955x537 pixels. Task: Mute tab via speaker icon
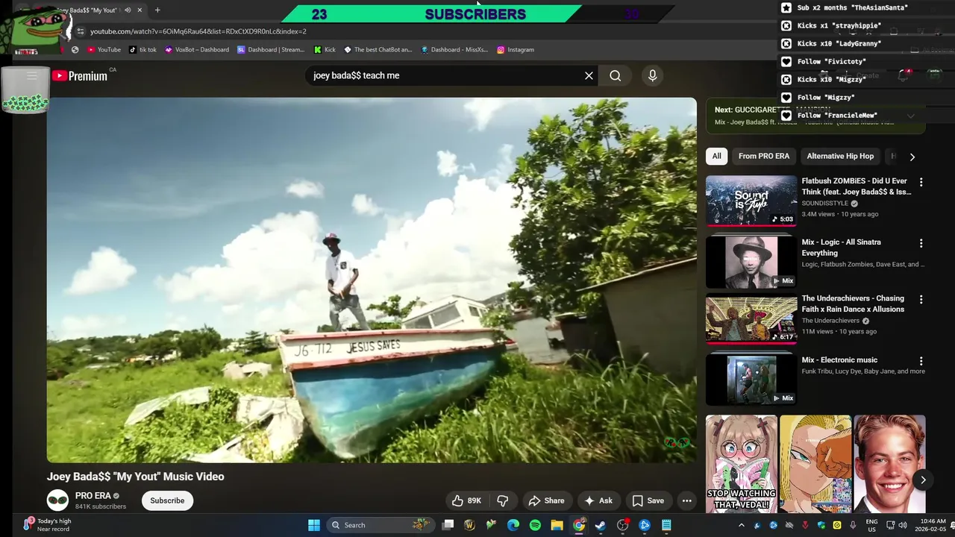click(128, 10)
